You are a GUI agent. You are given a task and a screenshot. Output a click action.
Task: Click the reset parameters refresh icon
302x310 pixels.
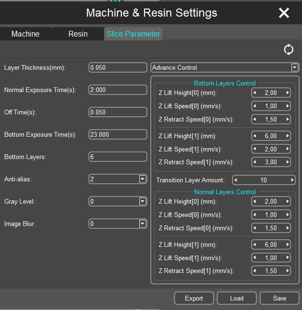[x=288, y=49]
